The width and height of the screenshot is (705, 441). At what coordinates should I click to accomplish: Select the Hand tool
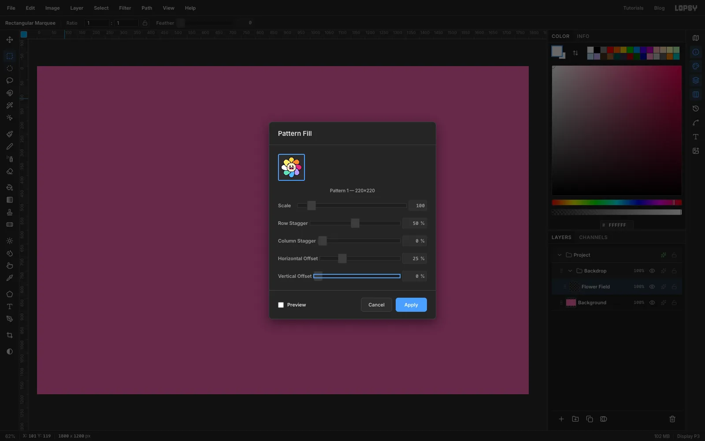(10, 265)
